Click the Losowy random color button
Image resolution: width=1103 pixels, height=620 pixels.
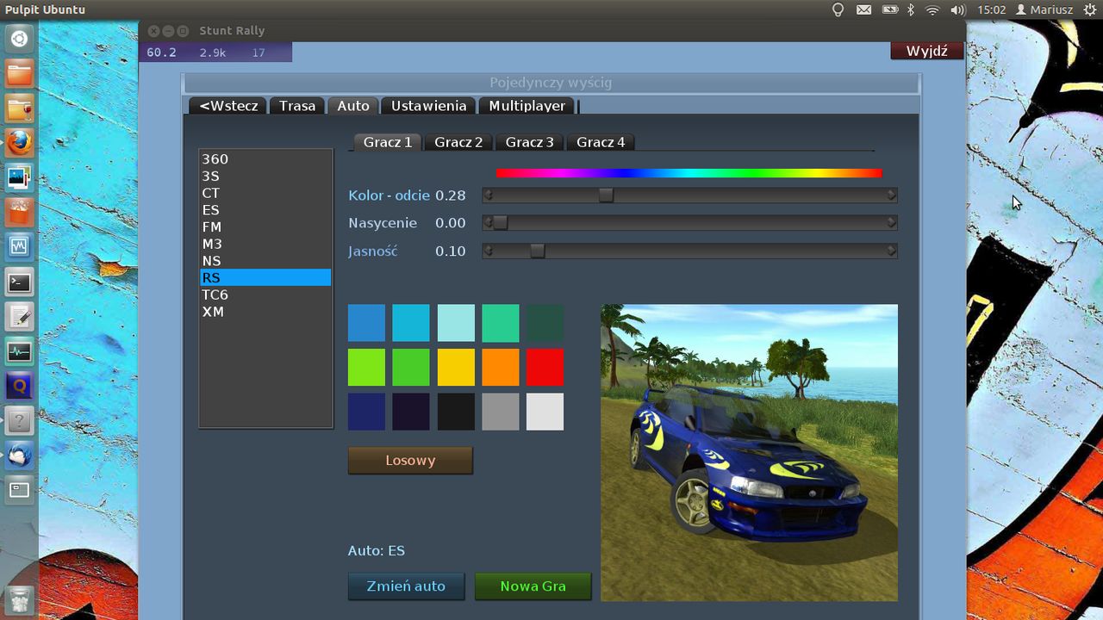point(410,460)
